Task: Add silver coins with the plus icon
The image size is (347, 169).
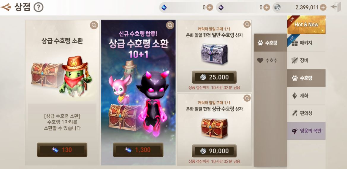Action: point(323,7)
